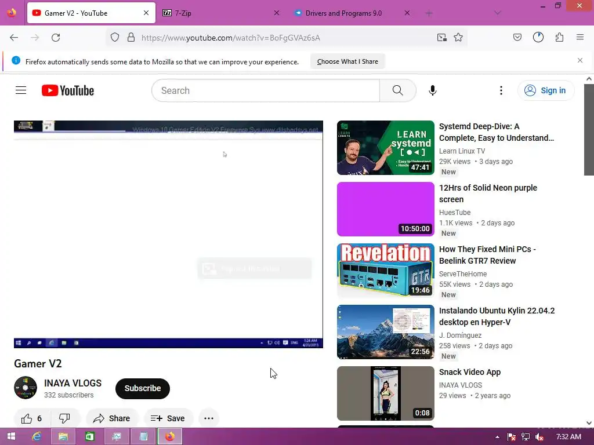594x445 pixels.
Task: Click the page scroll up arrow
Action: (x=589, y=79)
